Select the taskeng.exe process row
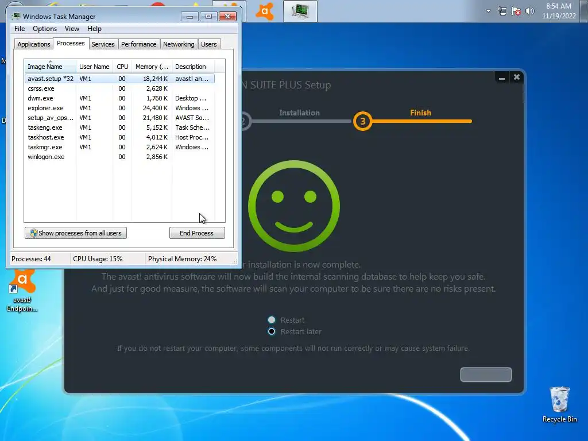588x441 pixels. point(119,127)
